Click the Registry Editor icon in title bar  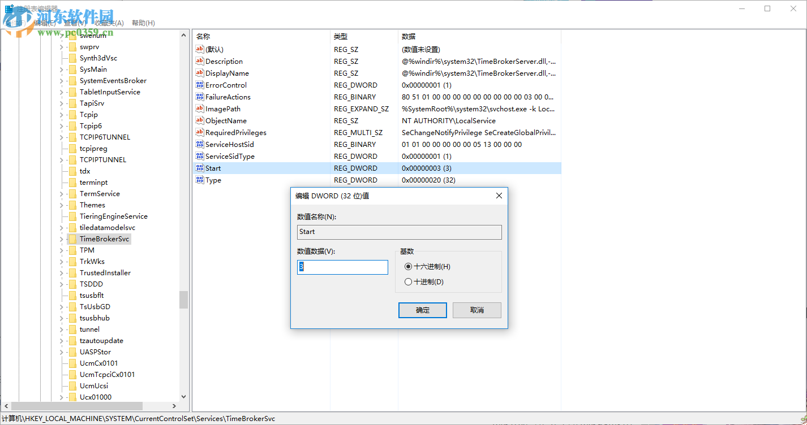point(8,8)
